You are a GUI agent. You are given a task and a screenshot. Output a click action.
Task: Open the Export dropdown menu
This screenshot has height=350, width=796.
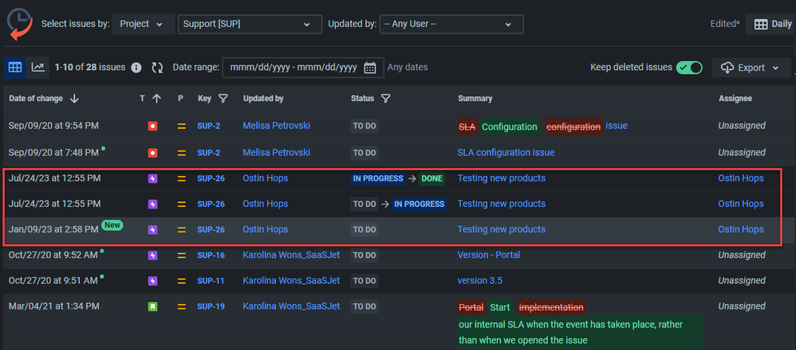point(751,68)
